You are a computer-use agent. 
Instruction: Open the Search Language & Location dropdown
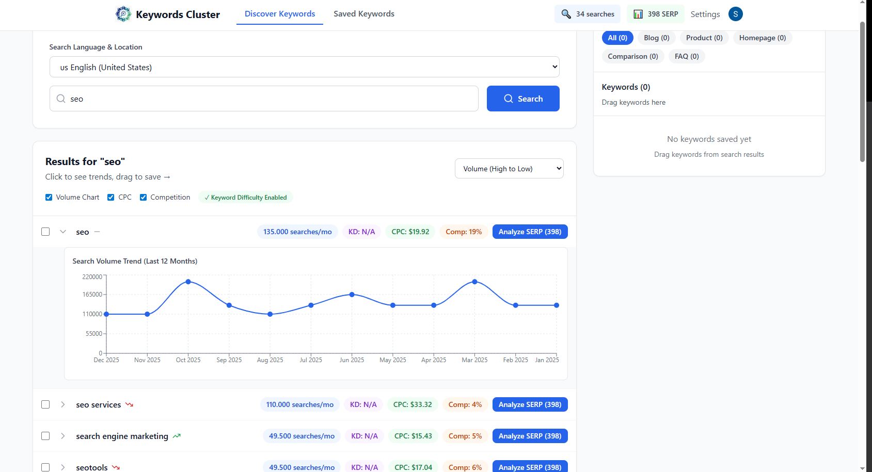[304, 67]
